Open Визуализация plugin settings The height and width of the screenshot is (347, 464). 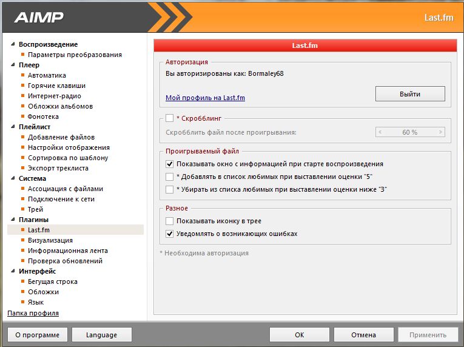click(x=50, y=240)
